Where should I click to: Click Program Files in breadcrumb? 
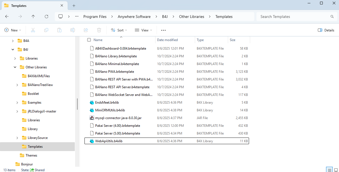point(95,17)
